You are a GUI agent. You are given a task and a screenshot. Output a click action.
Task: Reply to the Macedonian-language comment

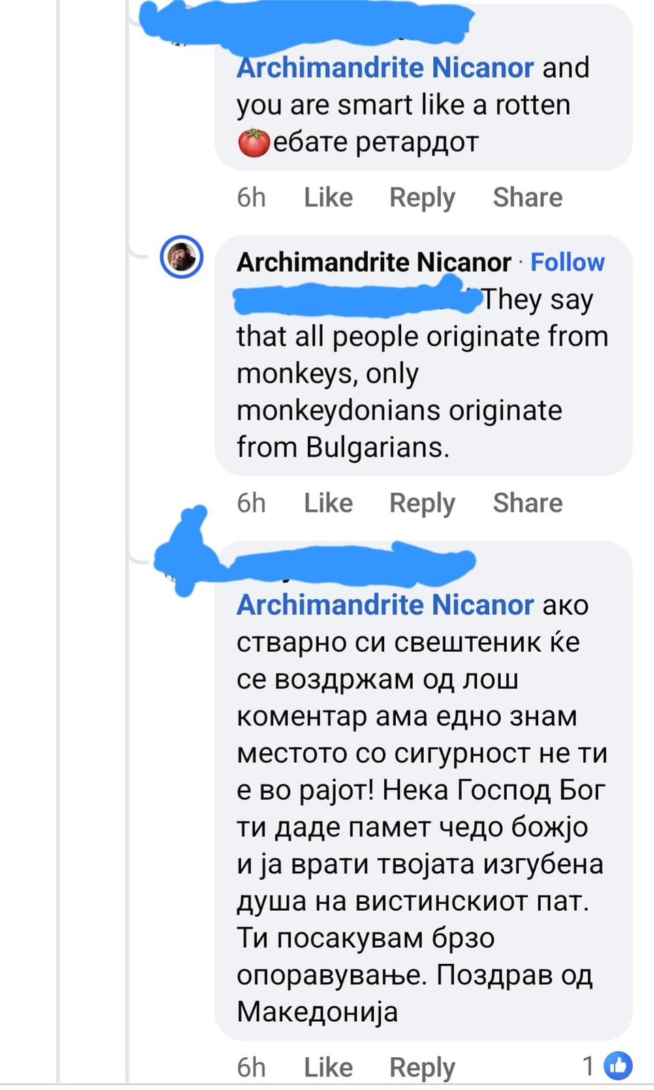point(422,1068)
